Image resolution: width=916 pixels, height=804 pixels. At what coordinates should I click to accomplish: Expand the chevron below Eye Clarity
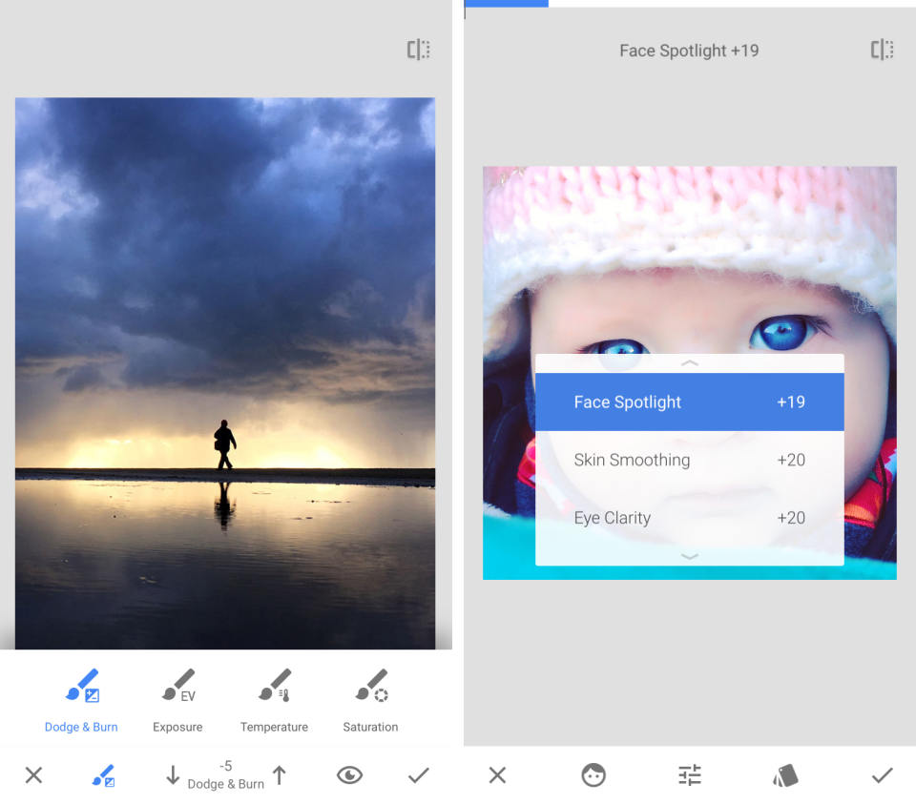tap(690, 557)
